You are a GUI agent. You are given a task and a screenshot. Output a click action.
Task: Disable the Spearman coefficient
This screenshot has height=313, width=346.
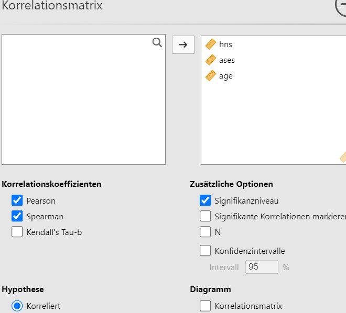pos(17,216)
